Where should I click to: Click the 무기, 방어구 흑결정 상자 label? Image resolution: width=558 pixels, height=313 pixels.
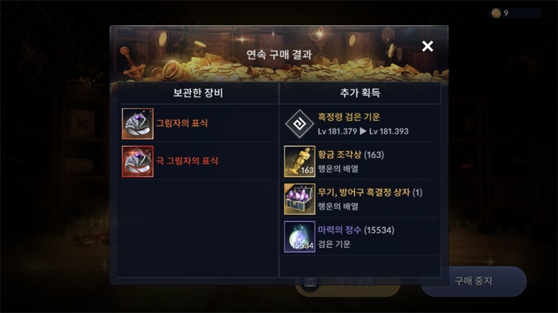pyautogui.click(x=370, y=192)
